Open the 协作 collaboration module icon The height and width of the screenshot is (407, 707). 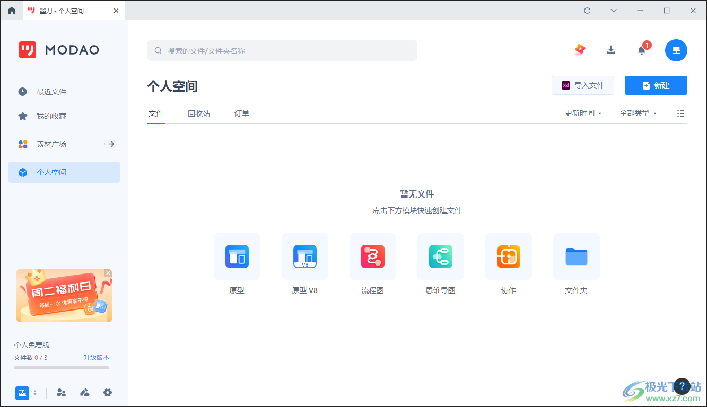(508, 256)
